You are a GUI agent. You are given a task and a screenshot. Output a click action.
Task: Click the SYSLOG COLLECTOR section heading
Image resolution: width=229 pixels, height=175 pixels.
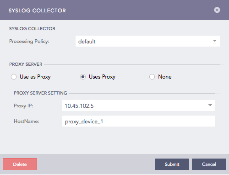pos(32,29)
